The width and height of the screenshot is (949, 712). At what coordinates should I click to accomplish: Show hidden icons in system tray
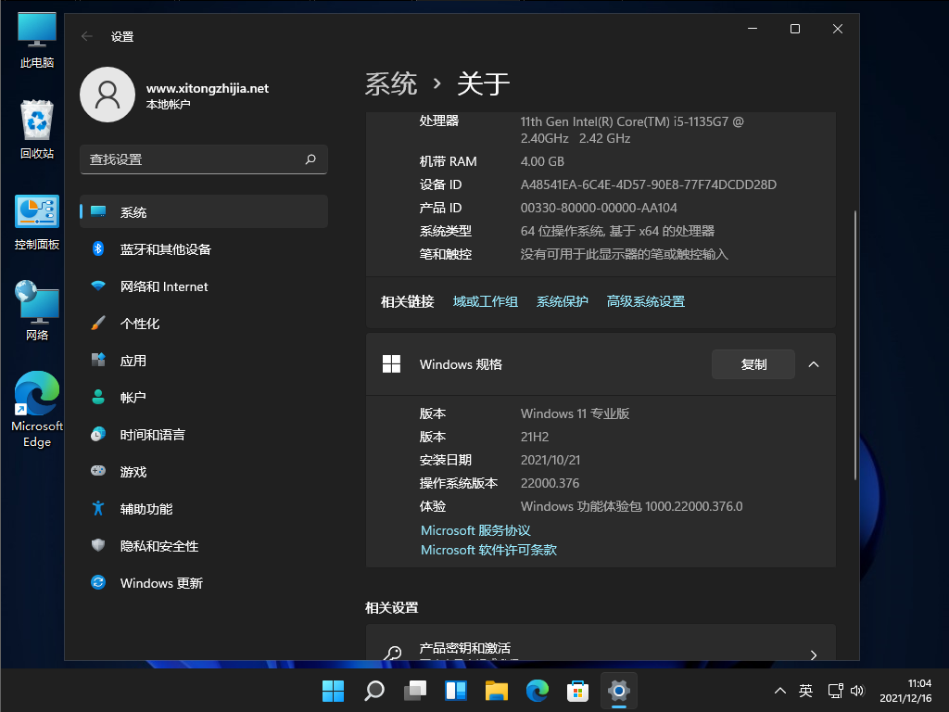780,691
